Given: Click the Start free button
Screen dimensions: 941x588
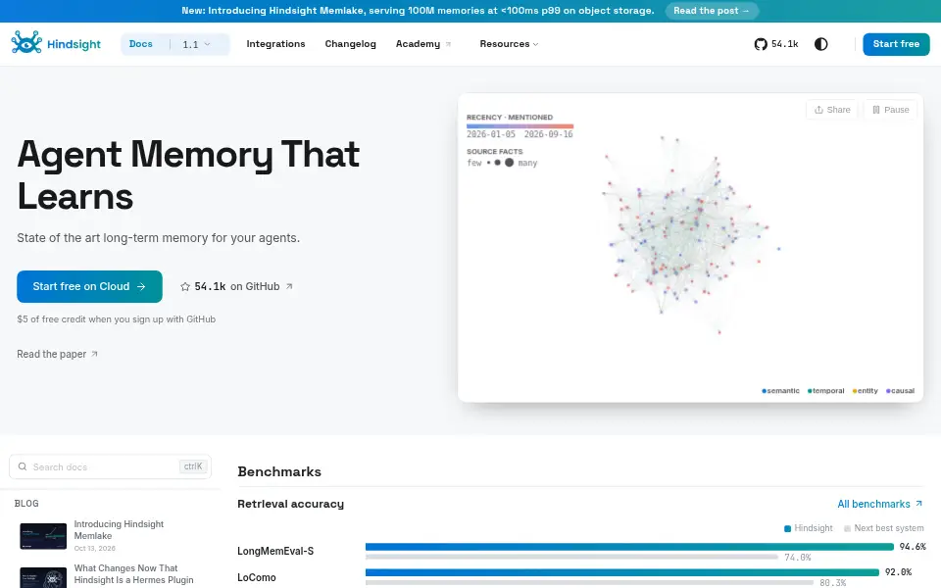Looking at the screenshot, I should point(896,44).
